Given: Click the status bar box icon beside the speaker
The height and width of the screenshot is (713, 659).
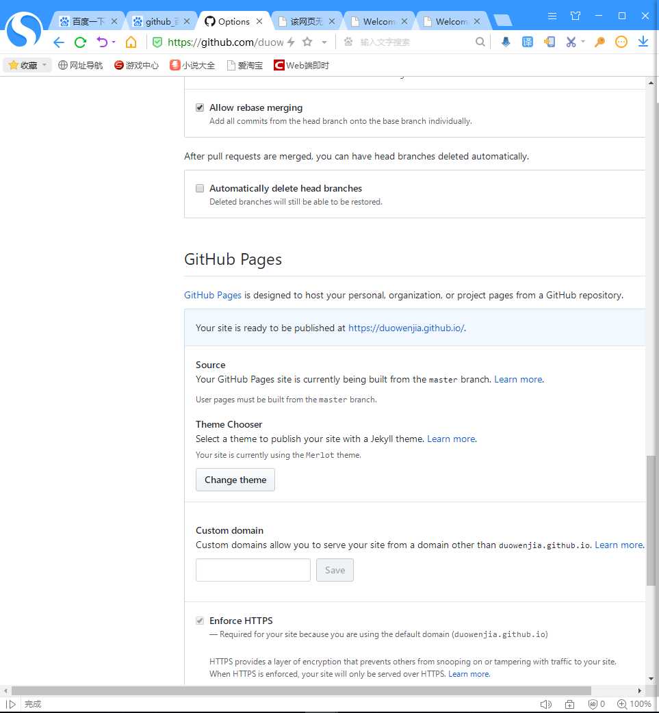Looking at the screenshot, I should 569,704.
